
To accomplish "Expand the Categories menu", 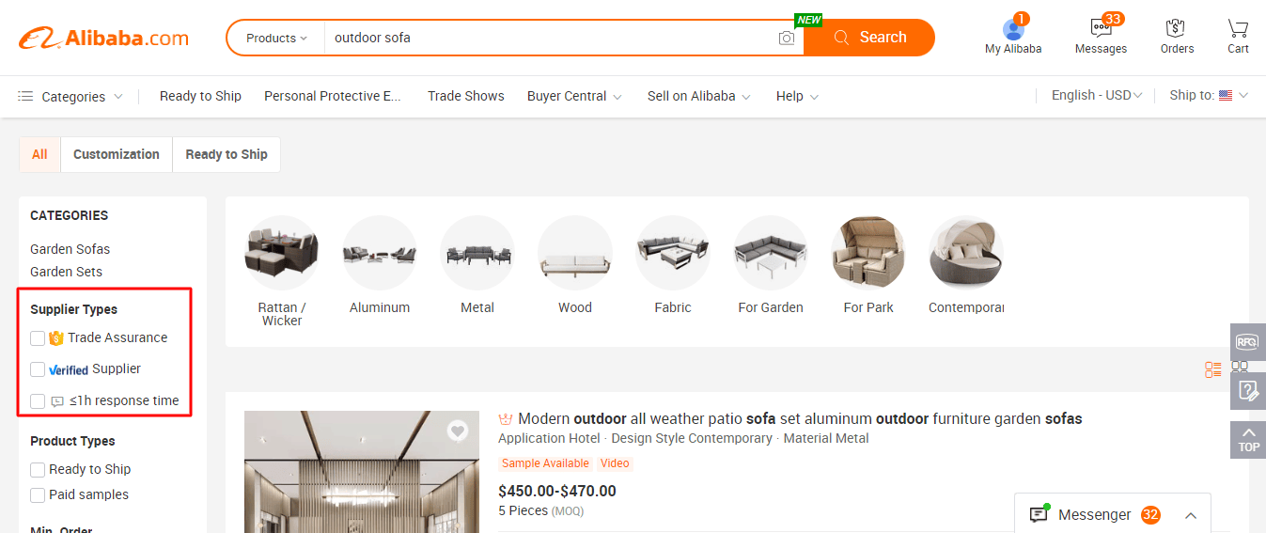I will coord(70,97).
